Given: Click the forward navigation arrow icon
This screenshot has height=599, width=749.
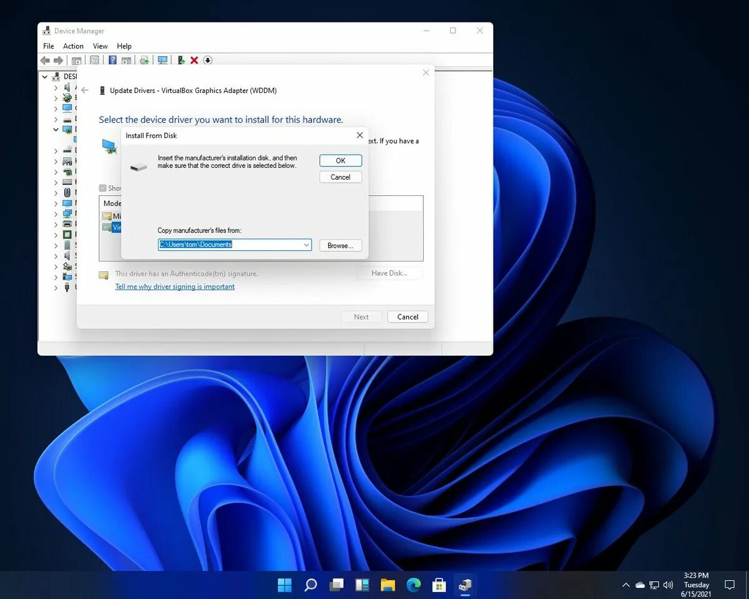Looking at the screenshot, I should click(x=58, y=60).
